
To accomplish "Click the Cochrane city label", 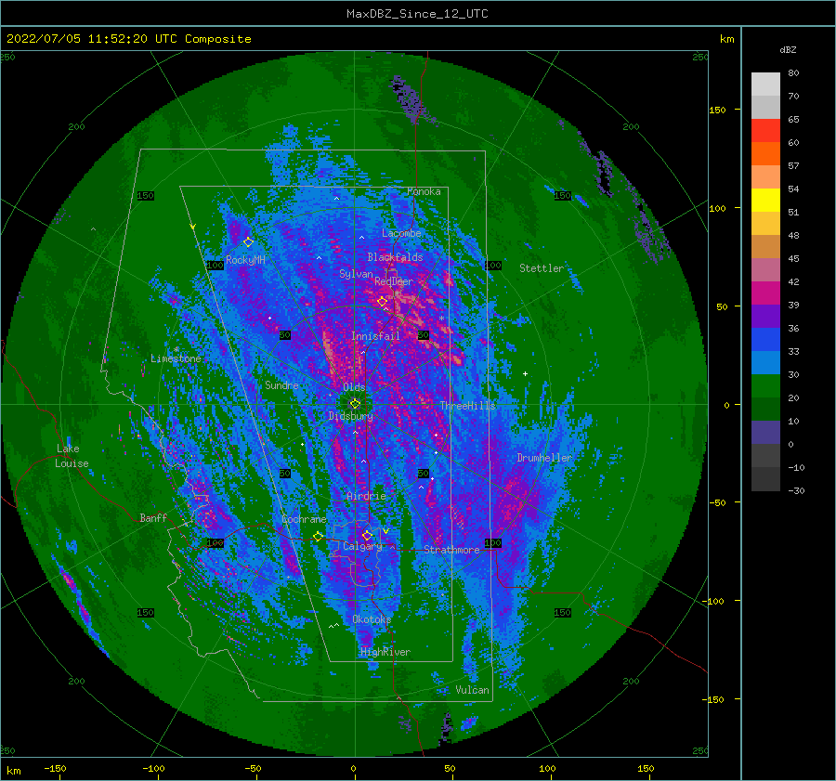I will pyautogui.click(x=304, y=519).
